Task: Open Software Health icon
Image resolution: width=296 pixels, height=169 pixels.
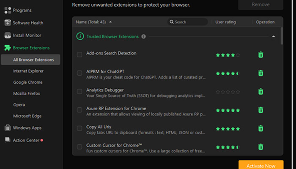Action: (x=8, y=23)
